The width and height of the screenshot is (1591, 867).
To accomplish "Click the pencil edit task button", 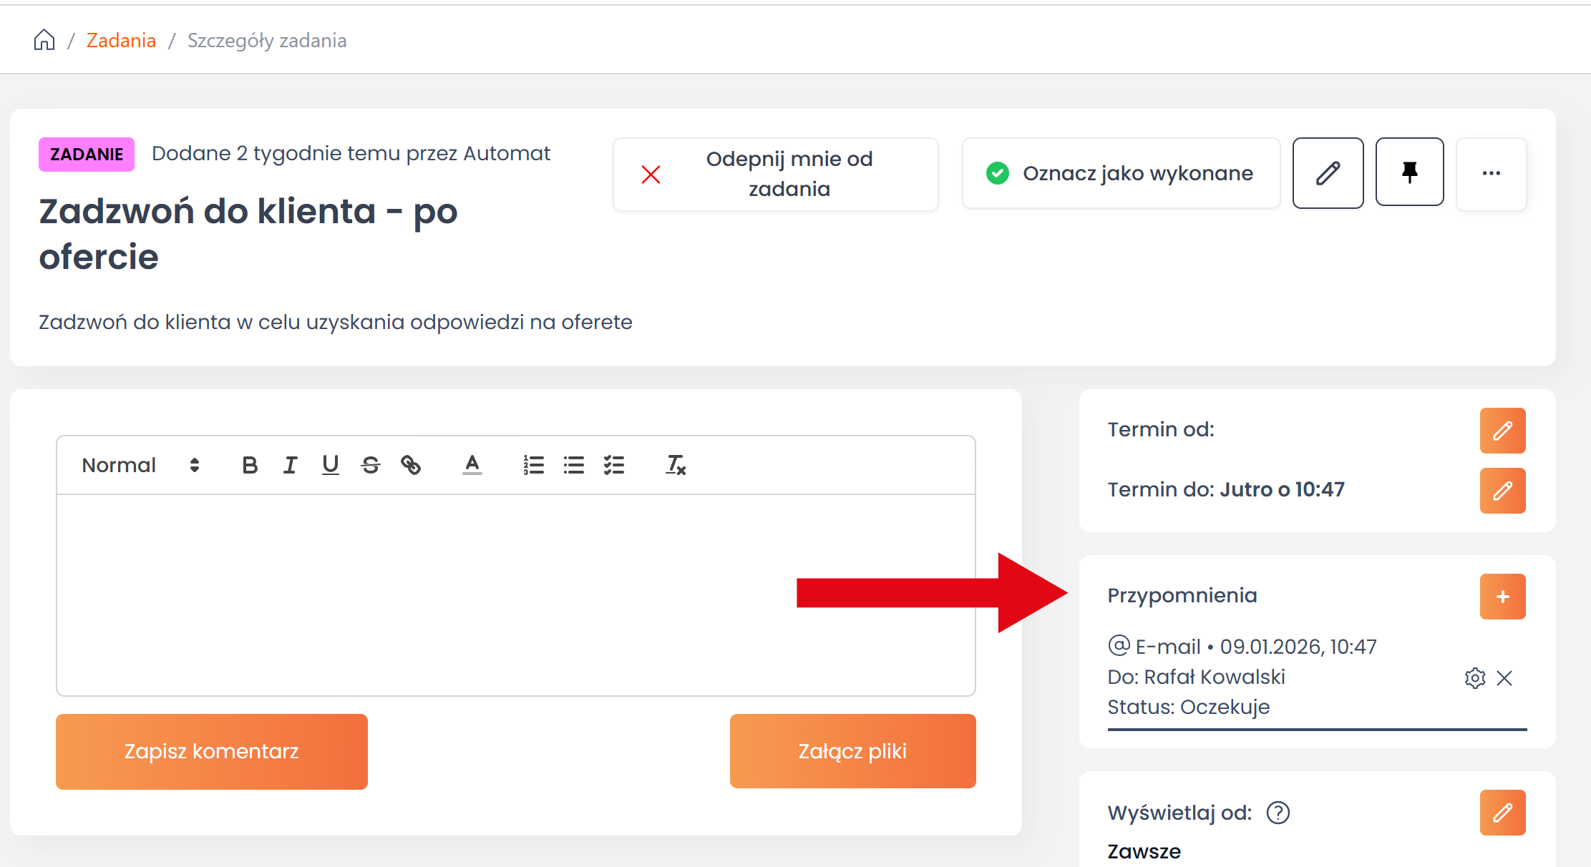I will [x=1328, y=173].
